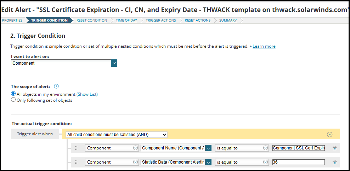
Task: Go to the Summary step
Action: click(228, 20)
